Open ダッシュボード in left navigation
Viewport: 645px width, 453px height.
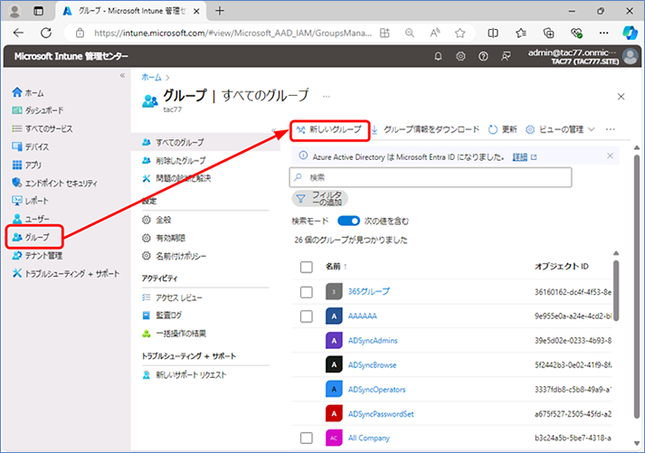click(x=38, y=110)
